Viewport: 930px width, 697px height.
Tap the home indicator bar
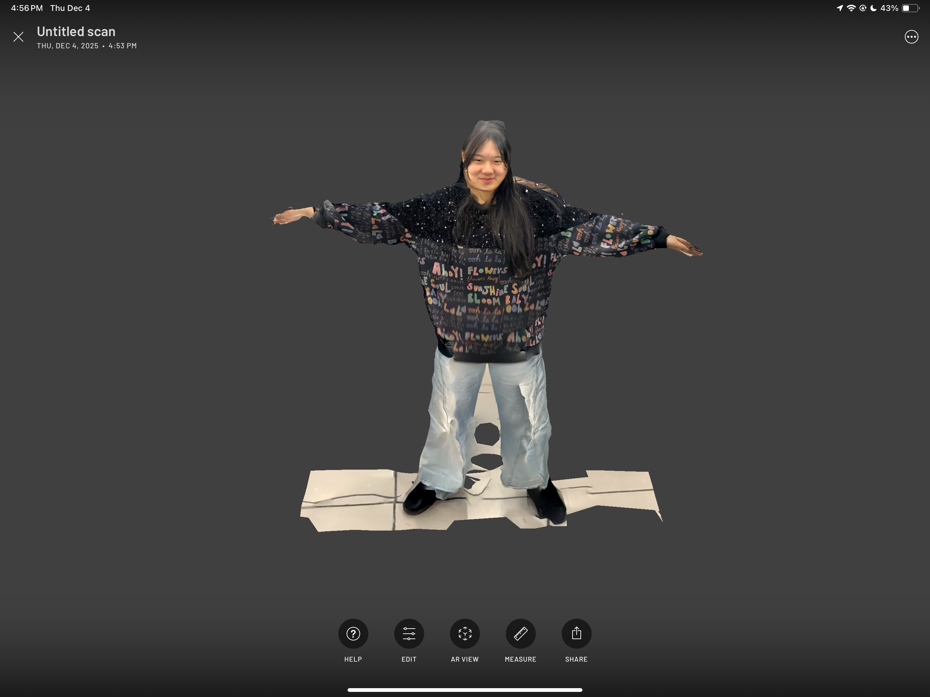pos(465,690)
